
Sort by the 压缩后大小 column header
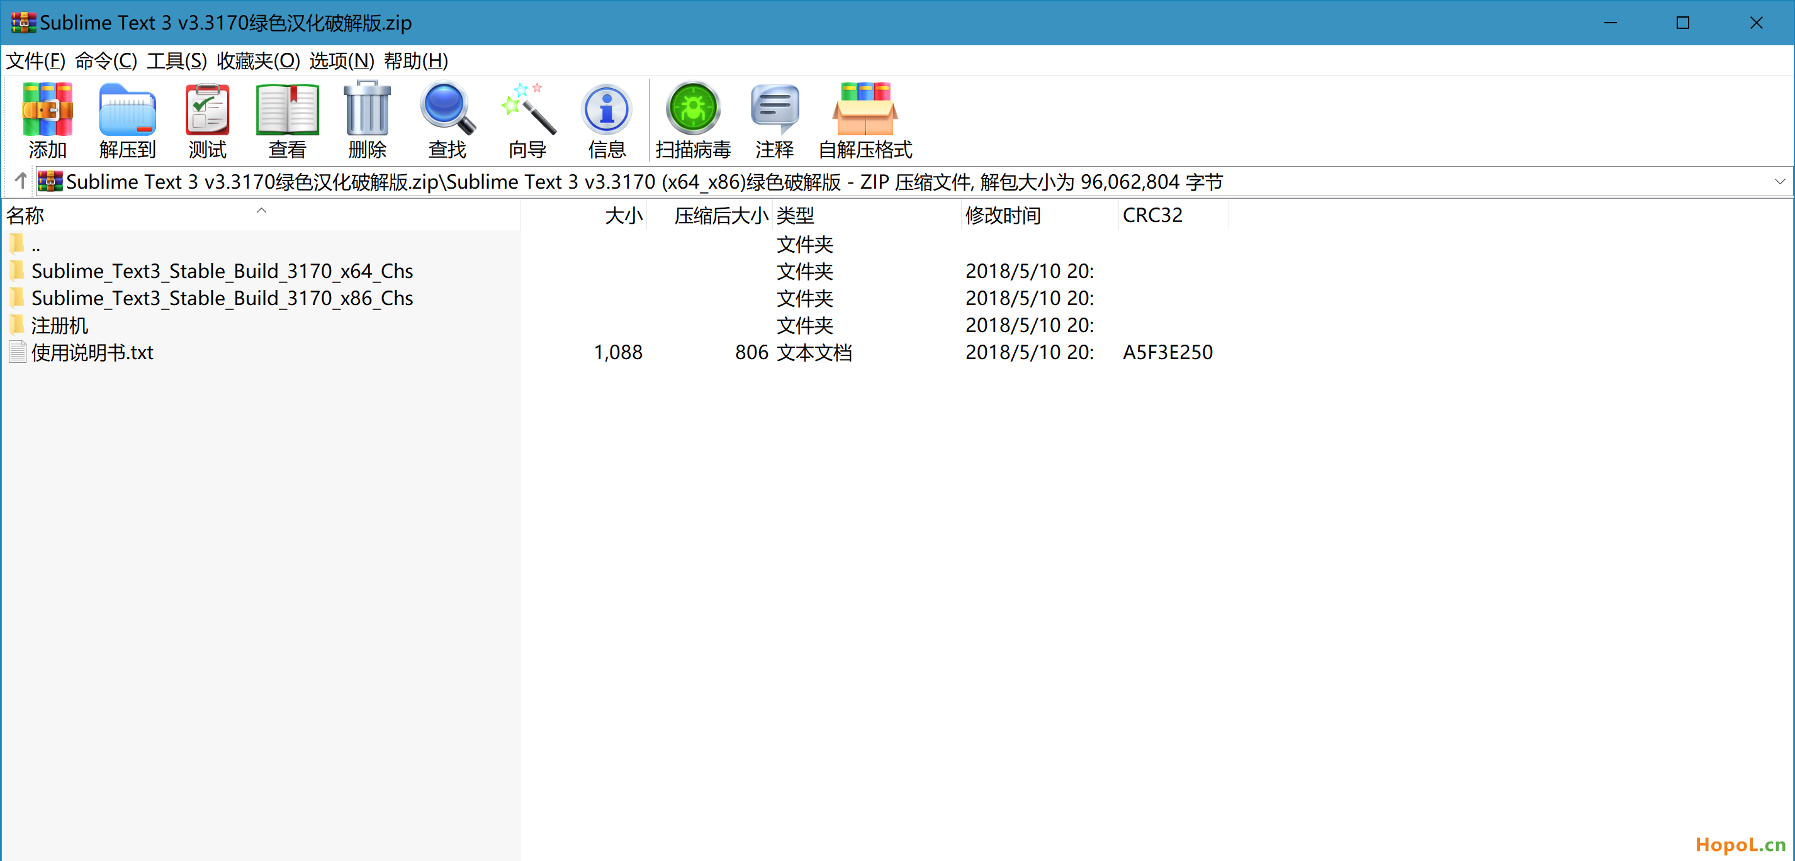tap(709, 215)
